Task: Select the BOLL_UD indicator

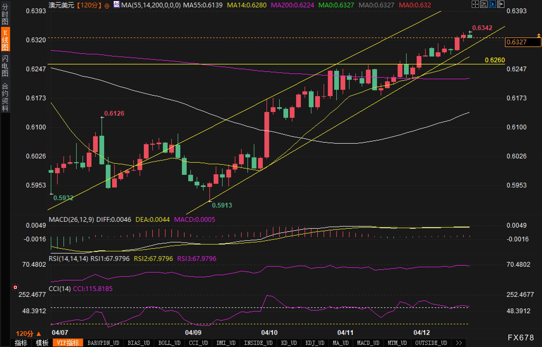Action: 169,343
